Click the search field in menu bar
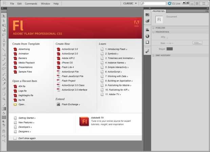This screenshot has height=152, width=210. coord(153,3)
